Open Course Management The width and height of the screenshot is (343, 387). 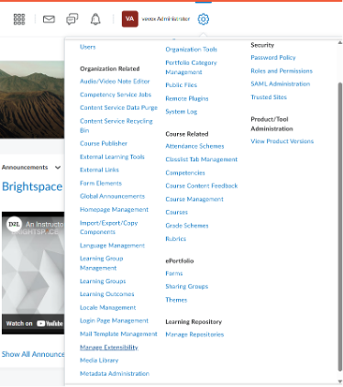[x=194, y=199]
